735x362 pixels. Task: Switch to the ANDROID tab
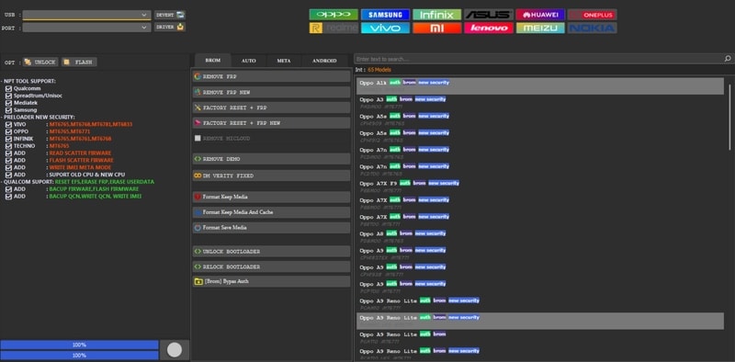tap(324, 61)
